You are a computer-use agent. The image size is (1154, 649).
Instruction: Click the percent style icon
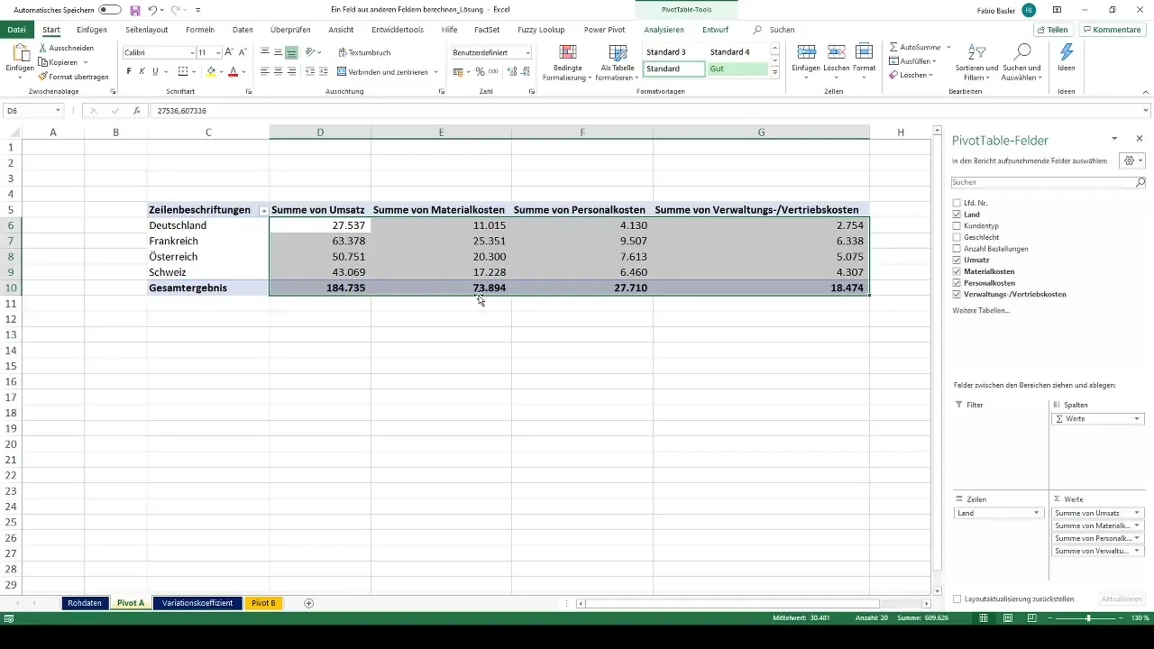click(481, 71)
